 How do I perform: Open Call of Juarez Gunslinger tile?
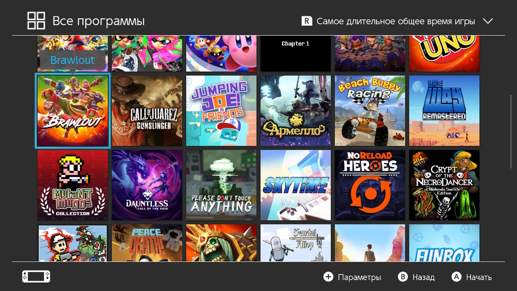tap(147, 111)
